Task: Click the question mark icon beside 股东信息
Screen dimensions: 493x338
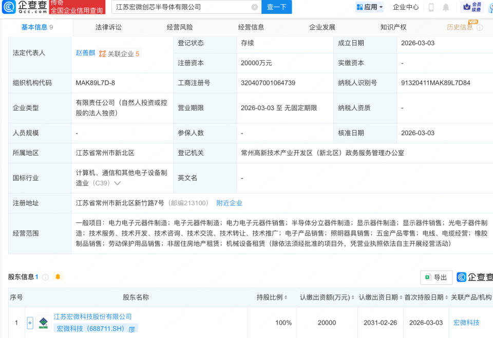Action: pos(44,276)
